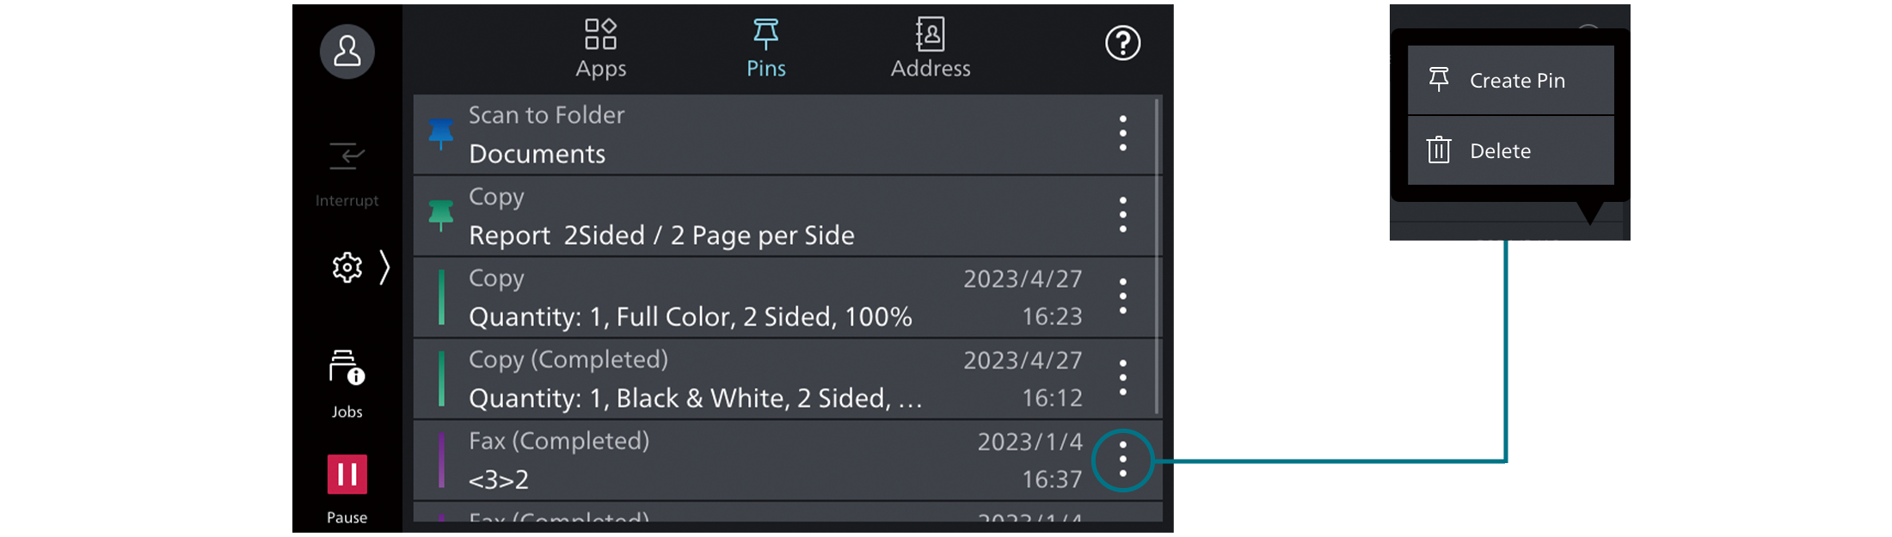Viewport: 1892px width, 537px height.
Task: Open the kebab menu for the Fax (Completed) job
Action: 1122,461
